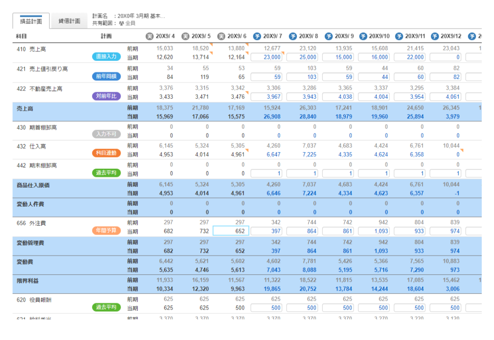Image resolution: width=494 pixels, height=340 pixels.
Task: Click the 予 forecast icon on the 20X9/10 column
Action: tap(364, 36)
